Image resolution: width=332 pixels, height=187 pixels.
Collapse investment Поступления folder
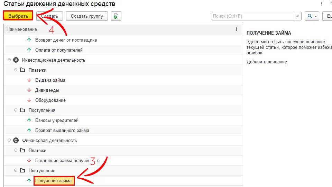[x=16, y=110]
